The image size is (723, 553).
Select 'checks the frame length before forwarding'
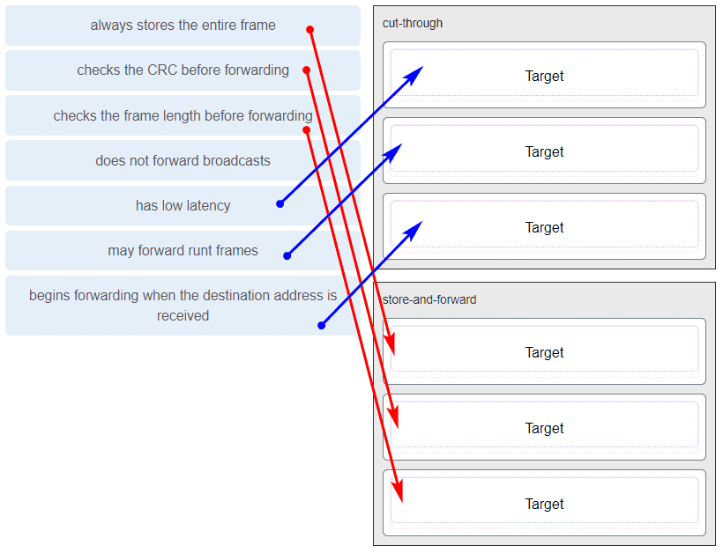coord(183,115)
